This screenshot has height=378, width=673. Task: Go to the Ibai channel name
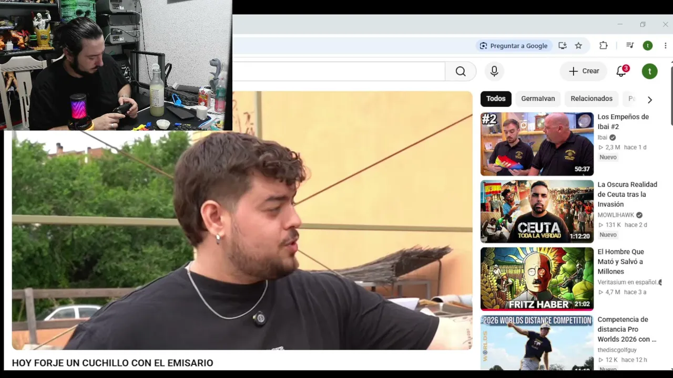[602, 138]
